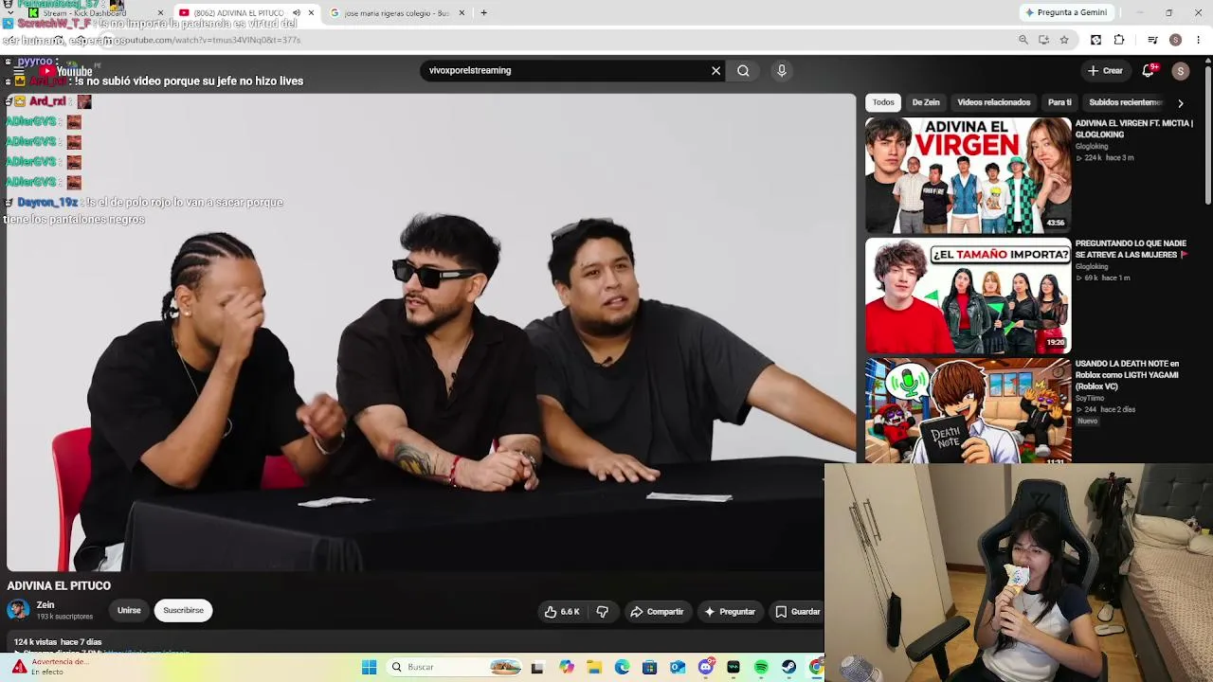Open the Chrome extensions puzzle icon
Image resolution: width=1213 pixels, height=682 pixels.
tap(1119, 40)
